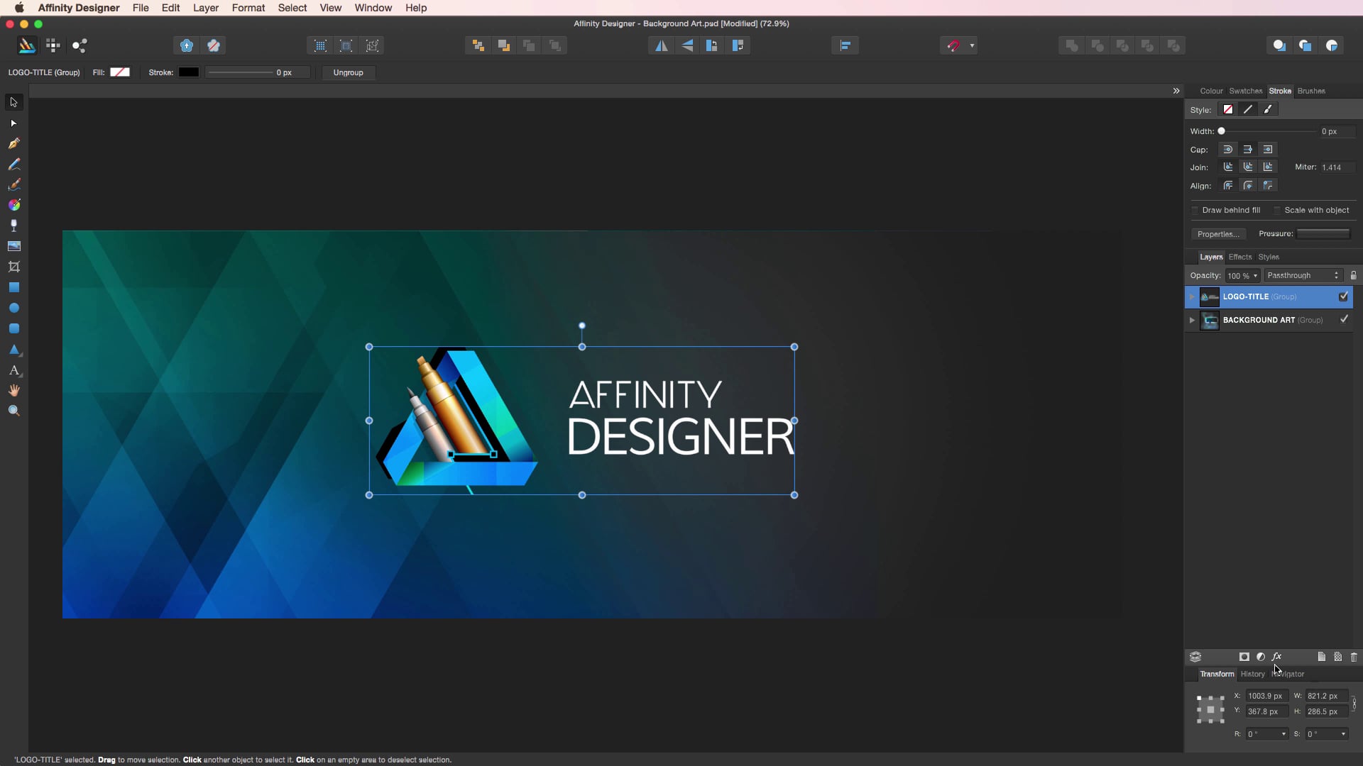The height and width of the screenshot is (766, 1363).
Task: Open the Passthrough blend mode dropdown
Action: [x=1303, y=275]
